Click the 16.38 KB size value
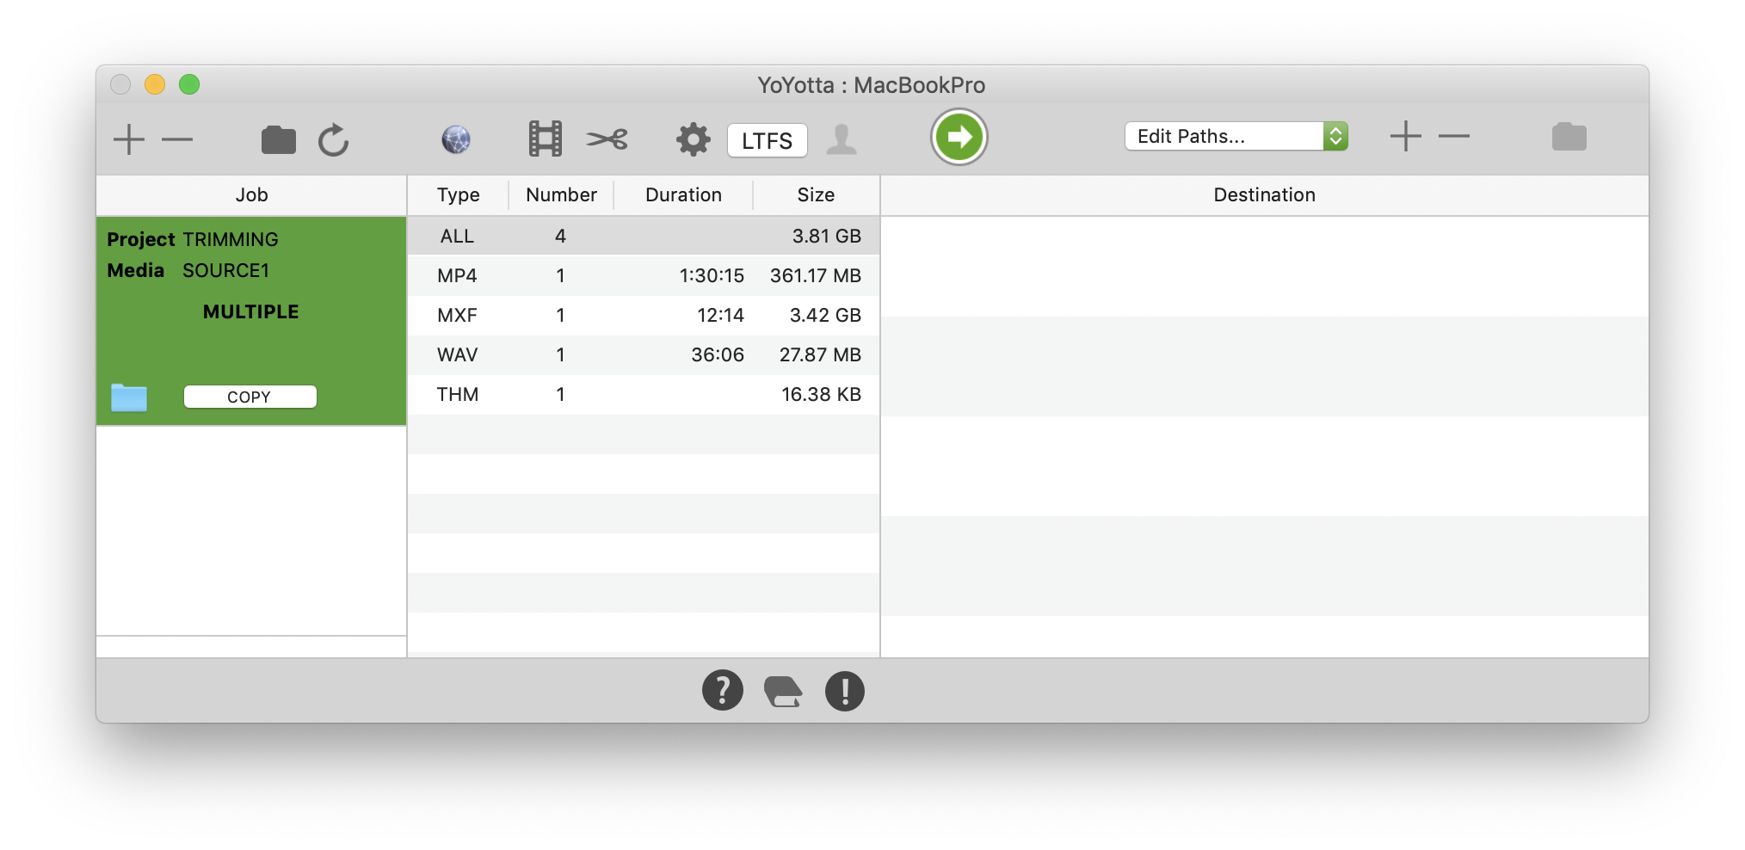The image size is (1745, 850). [821, 395]
